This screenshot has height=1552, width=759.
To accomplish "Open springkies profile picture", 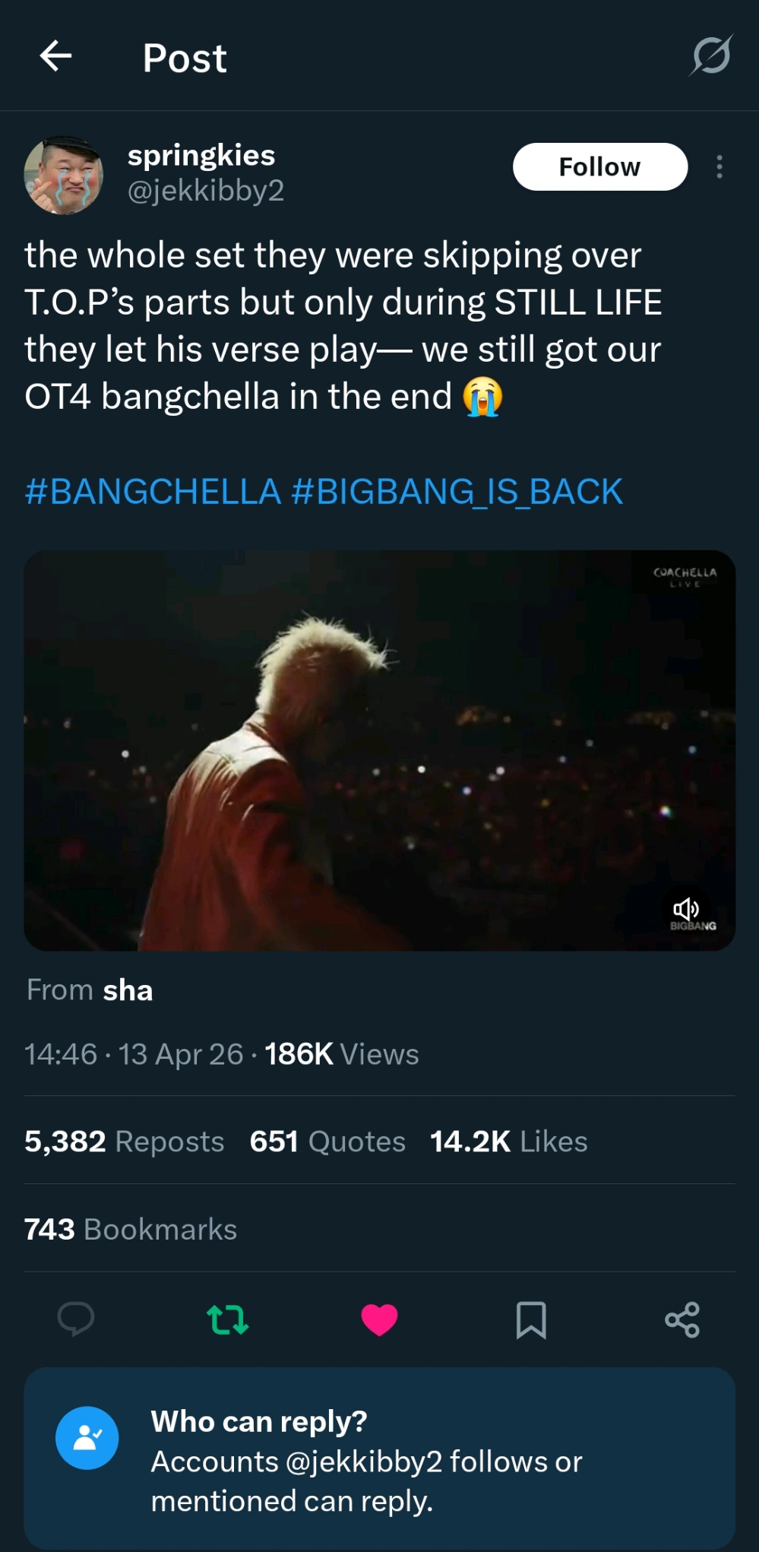I will pyautogui.click(x=64, y=175).
